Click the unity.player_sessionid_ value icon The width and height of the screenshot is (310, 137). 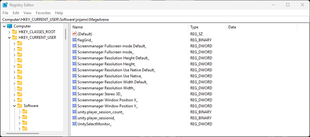[75, 118]
